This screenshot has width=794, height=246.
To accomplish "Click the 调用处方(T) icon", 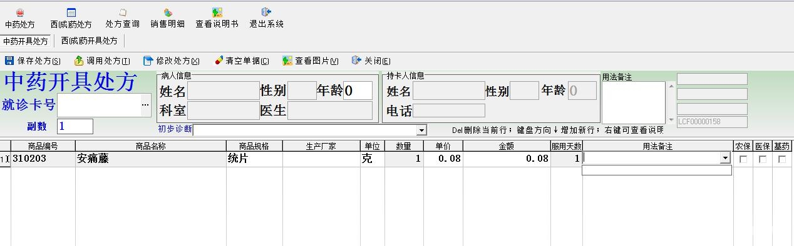I will pos(79,61).
